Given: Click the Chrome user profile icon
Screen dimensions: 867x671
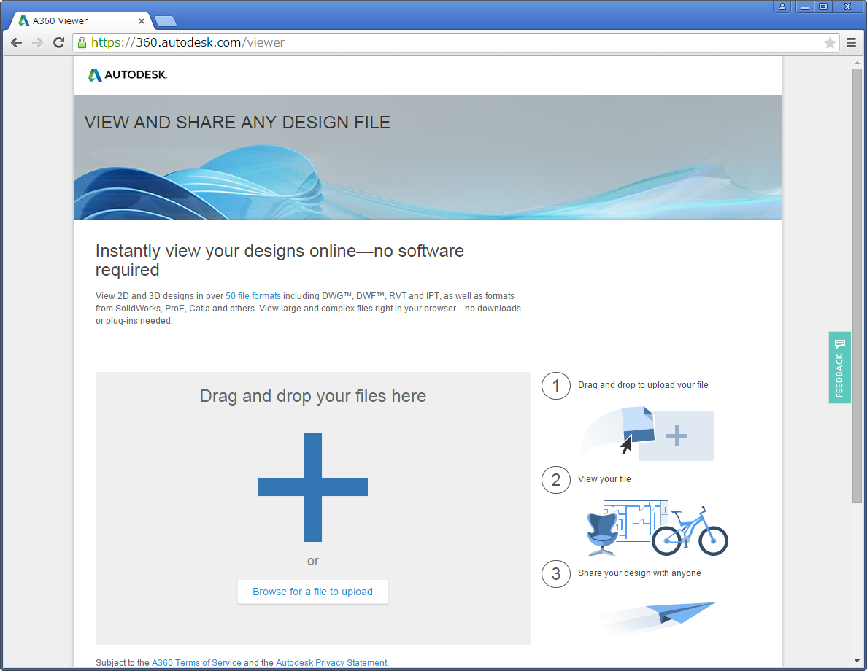Looking at the screenshot, I should coord(782,7).
